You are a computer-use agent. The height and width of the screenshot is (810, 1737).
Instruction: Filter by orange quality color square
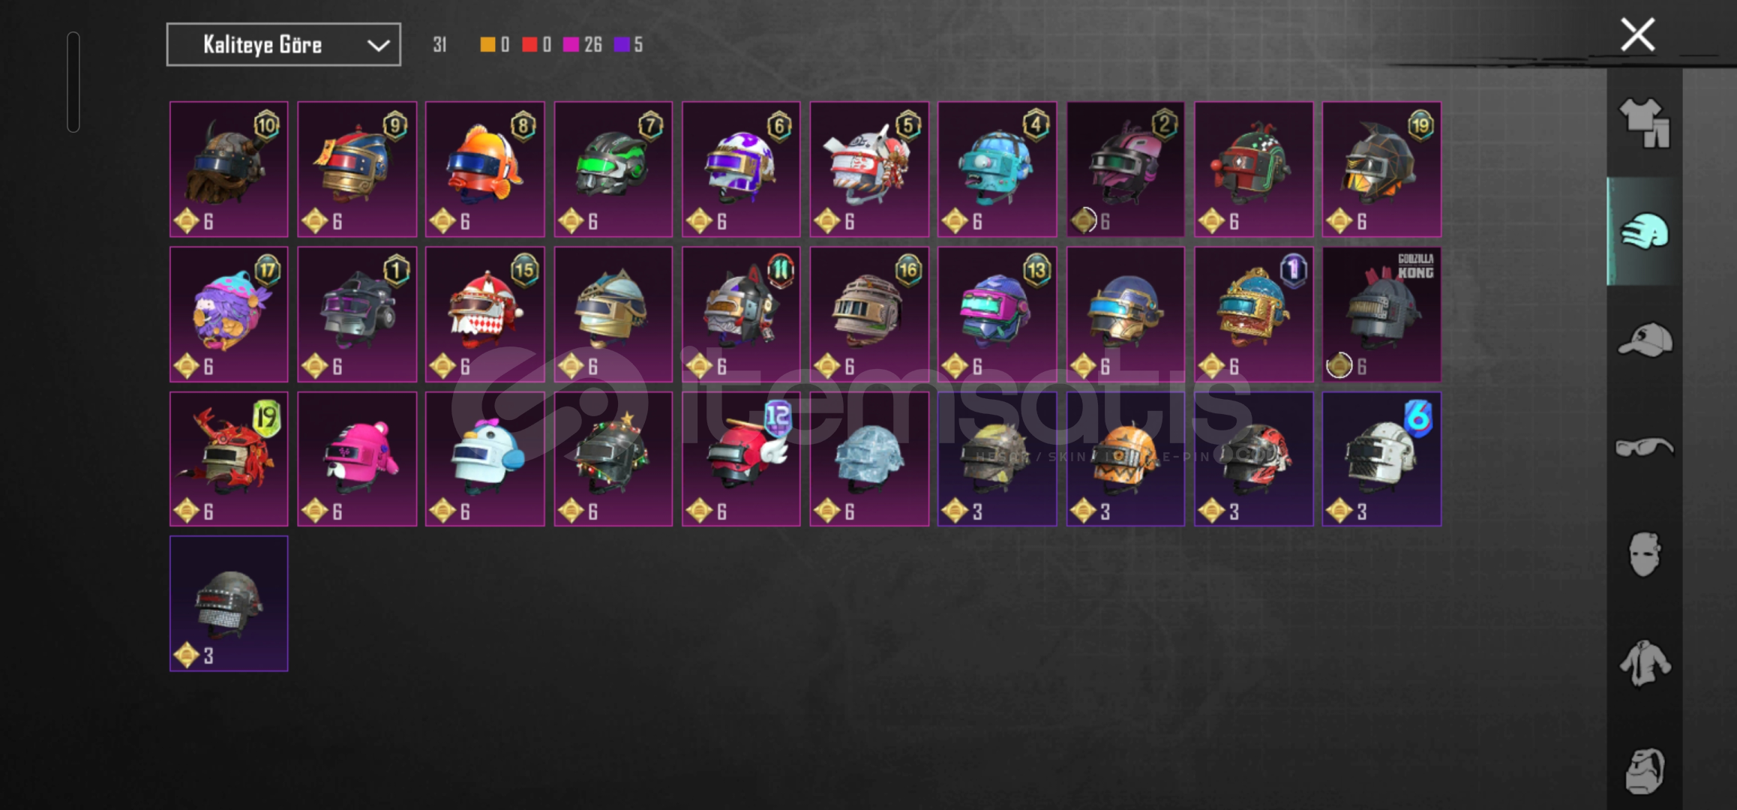pos(487,45)
